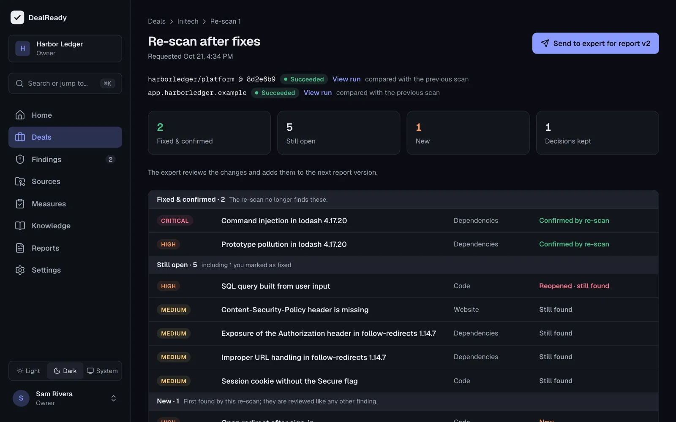Click the Settings gear icon

click(20, 270)
